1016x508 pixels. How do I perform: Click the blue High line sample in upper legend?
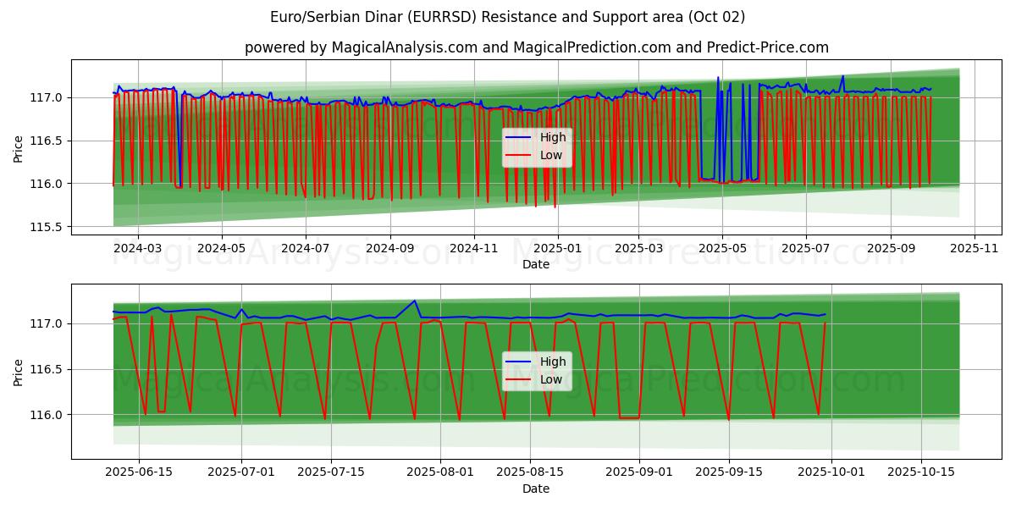(x=519, y=138)
